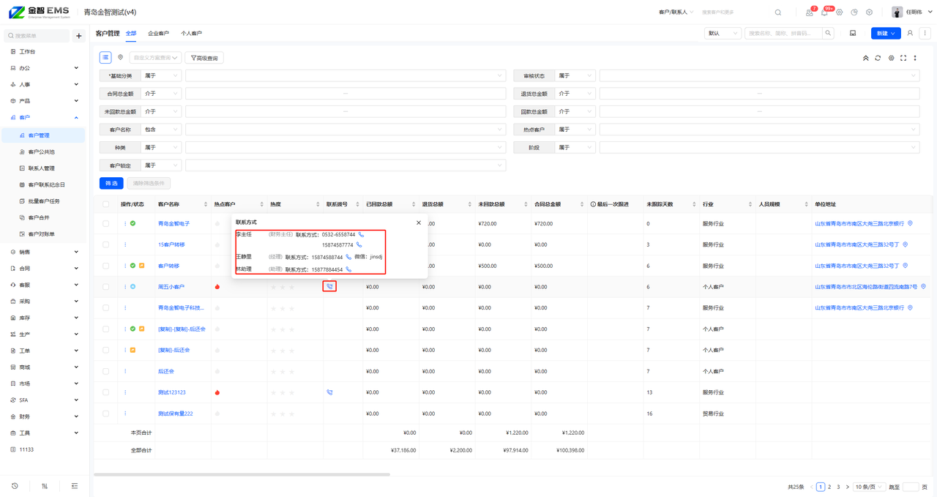
Task: Close the 联系方式 popup
Action: 419,223
